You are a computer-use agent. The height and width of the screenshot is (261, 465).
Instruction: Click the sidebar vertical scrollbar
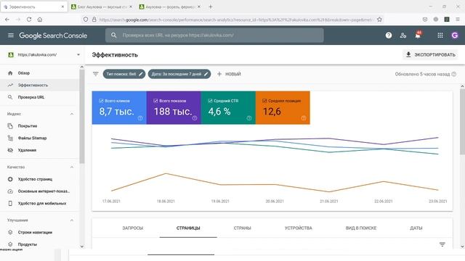82,116
